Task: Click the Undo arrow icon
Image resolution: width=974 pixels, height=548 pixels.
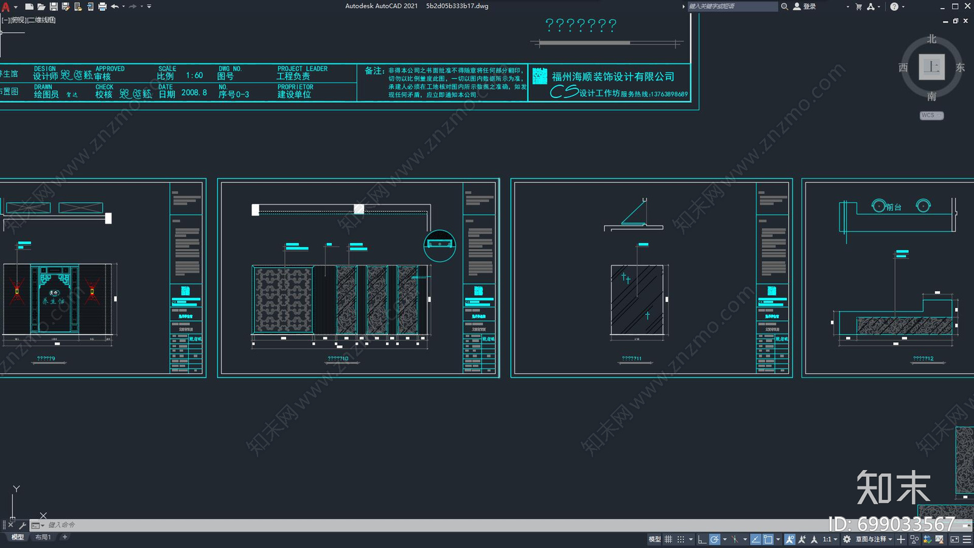Action: (x=114, y=7)
